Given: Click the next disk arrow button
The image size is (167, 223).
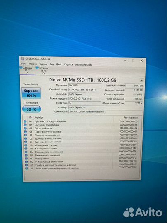Looking at the screenshot, I should [141, 80].
